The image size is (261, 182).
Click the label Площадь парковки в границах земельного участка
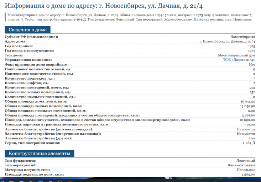(57, 124)
